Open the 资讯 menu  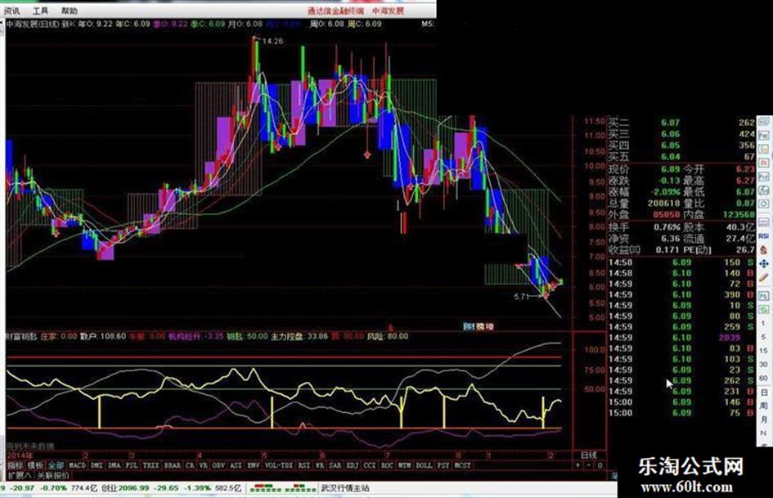point(11,11)
